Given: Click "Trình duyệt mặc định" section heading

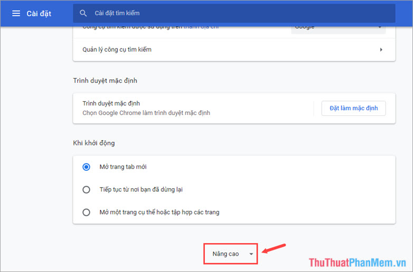Looking at the screenshot, I should (105, 81).
